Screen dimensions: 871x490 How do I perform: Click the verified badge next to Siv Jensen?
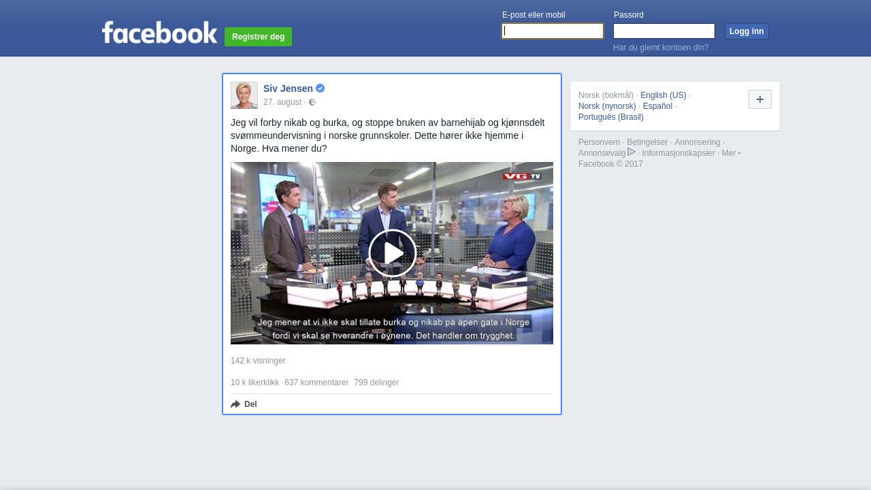(320, 88)
